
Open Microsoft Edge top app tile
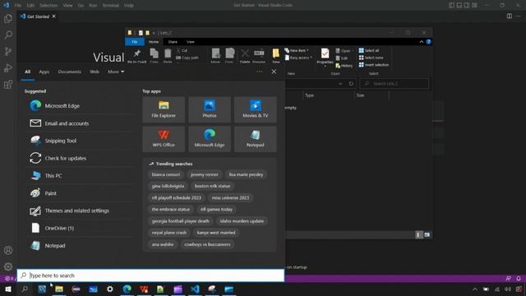click(x=210, y=139)
